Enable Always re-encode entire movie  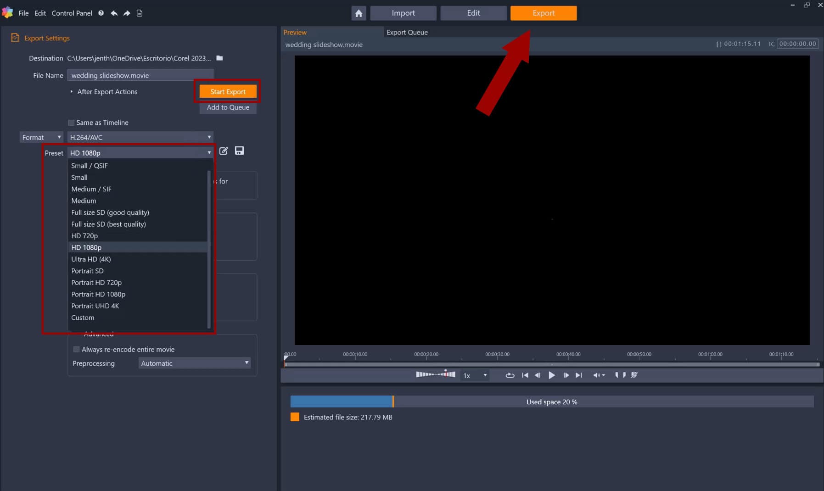76,349
